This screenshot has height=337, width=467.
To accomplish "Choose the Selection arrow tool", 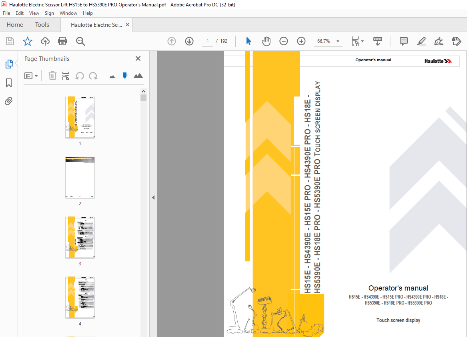I will pos(249,41).
